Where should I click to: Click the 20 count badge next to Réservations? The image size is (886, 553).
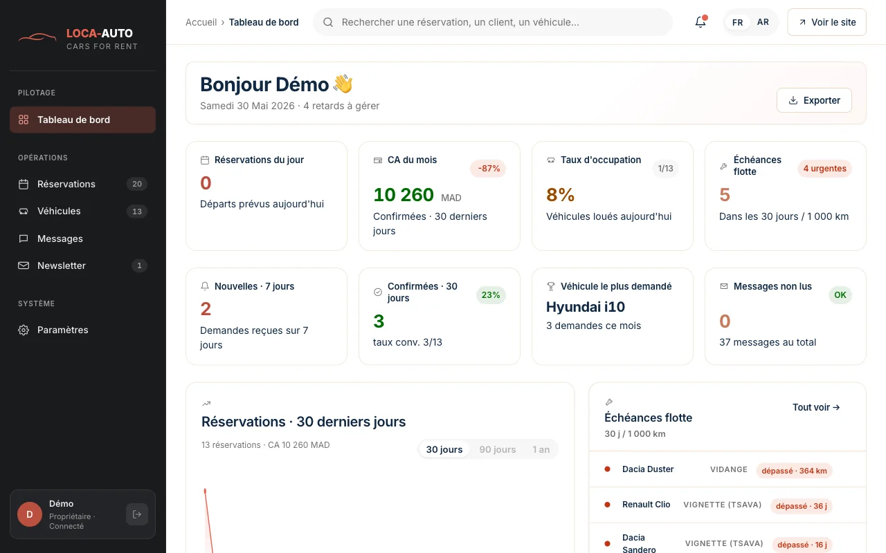point(137,184)
